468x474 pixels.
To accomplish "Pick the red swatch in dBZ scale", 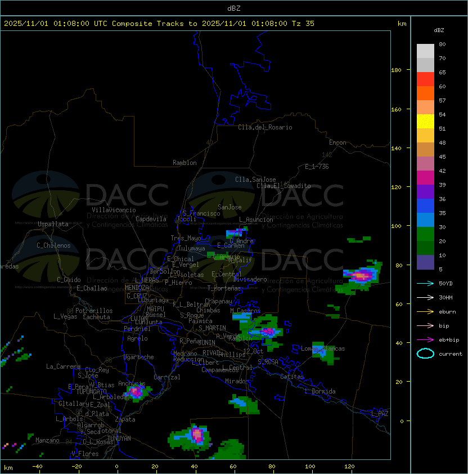I will pyautogui.click(x=425, y=79).
